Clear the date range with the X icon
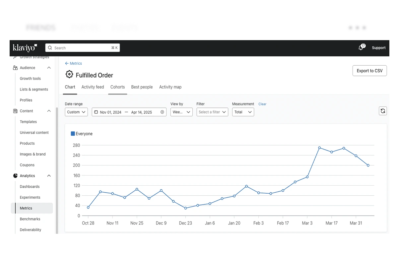The width and height of the screenshot is (398, 257). (162, 112)
